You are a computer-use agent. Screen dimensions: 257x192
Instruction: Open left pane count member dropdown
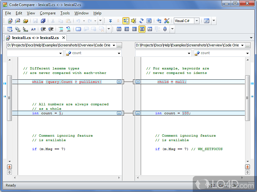click(x=119, y=53)
